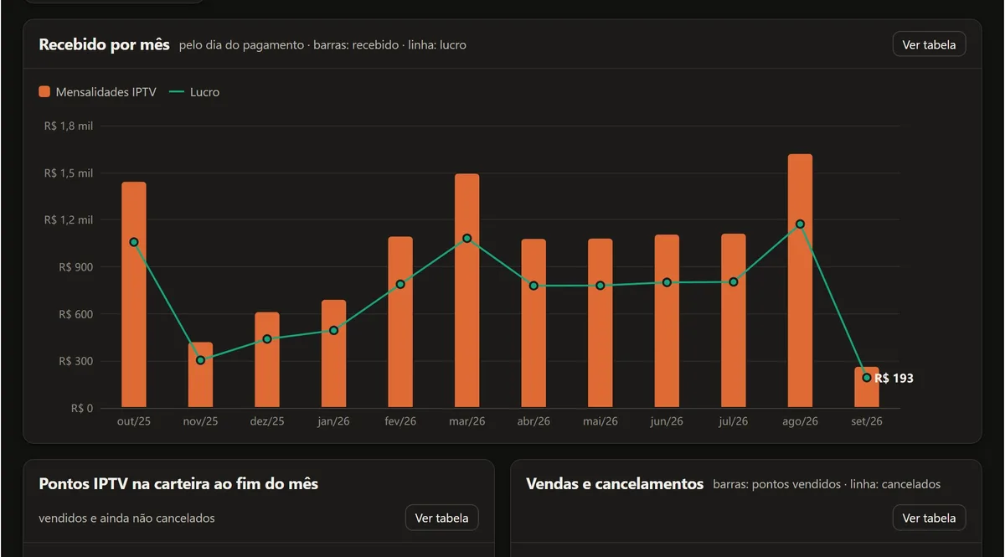
Task: Toggle the Mensalidades IPTV legend swatch
Action: point(44,92)
